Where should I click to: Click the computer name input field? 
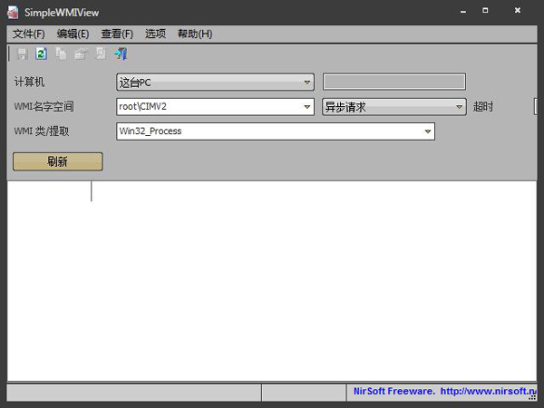click(394, 82)
